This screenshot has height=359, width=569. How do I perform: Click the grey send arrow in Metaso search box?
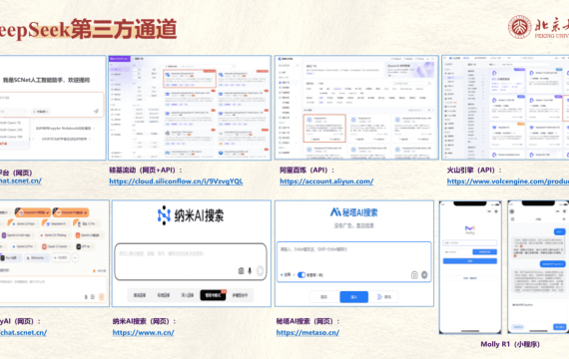424,275
